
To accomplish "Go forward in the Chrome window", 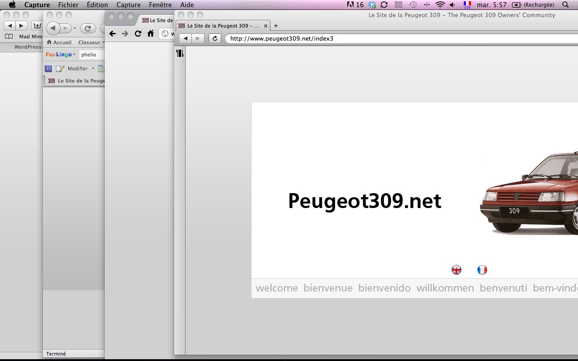I will (125, 33).
